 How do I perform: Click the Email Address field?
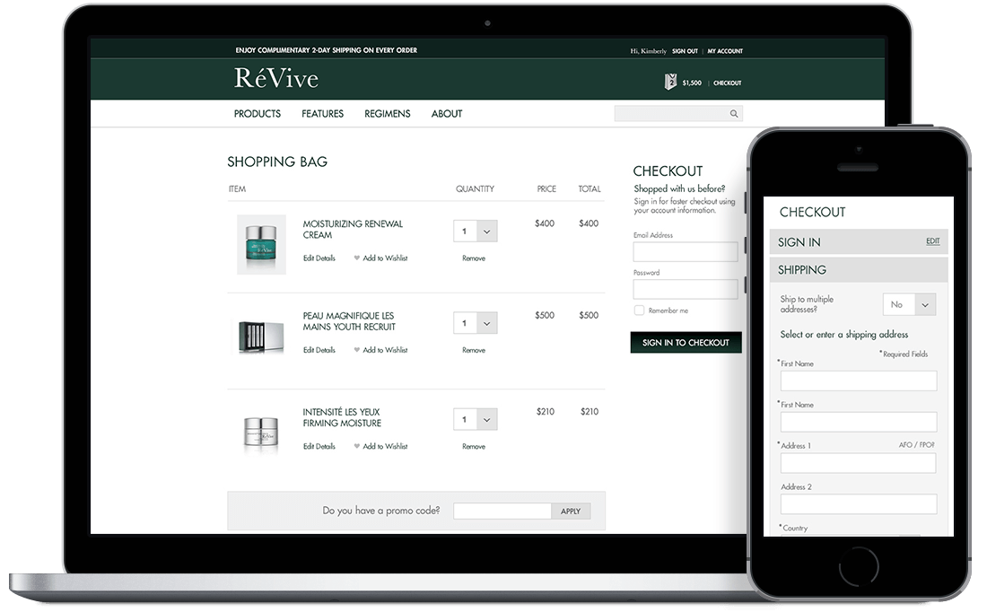pos(686,252)
